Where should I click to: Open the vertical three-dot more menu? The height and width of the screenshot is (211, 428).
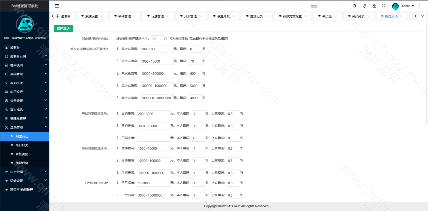point(419,6)
